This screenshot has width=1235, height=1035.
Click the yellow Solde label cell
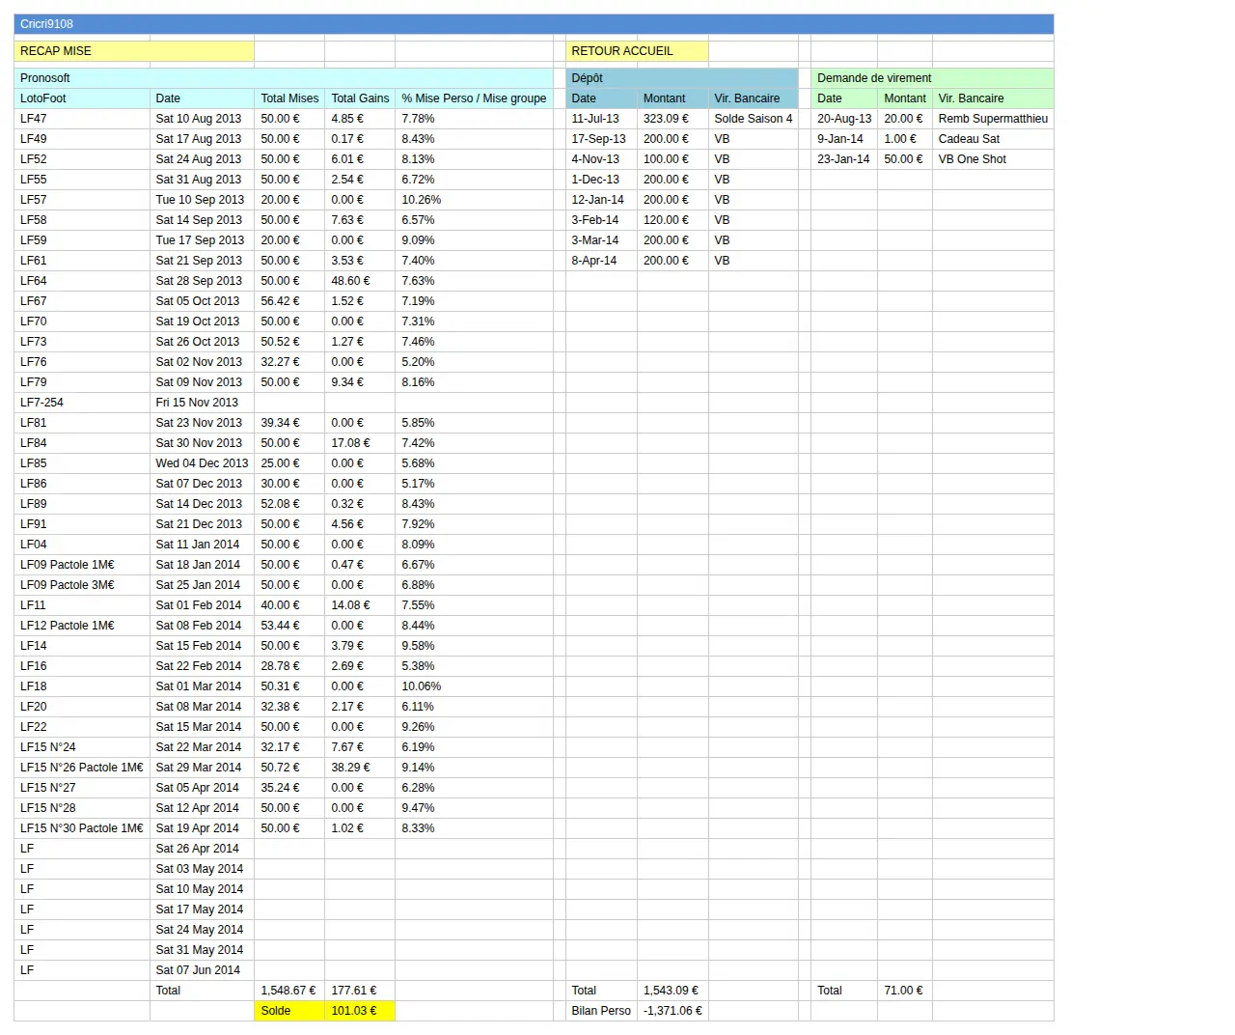point(289,1011)
